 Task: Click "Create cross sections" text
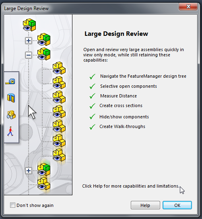[121, 105]
